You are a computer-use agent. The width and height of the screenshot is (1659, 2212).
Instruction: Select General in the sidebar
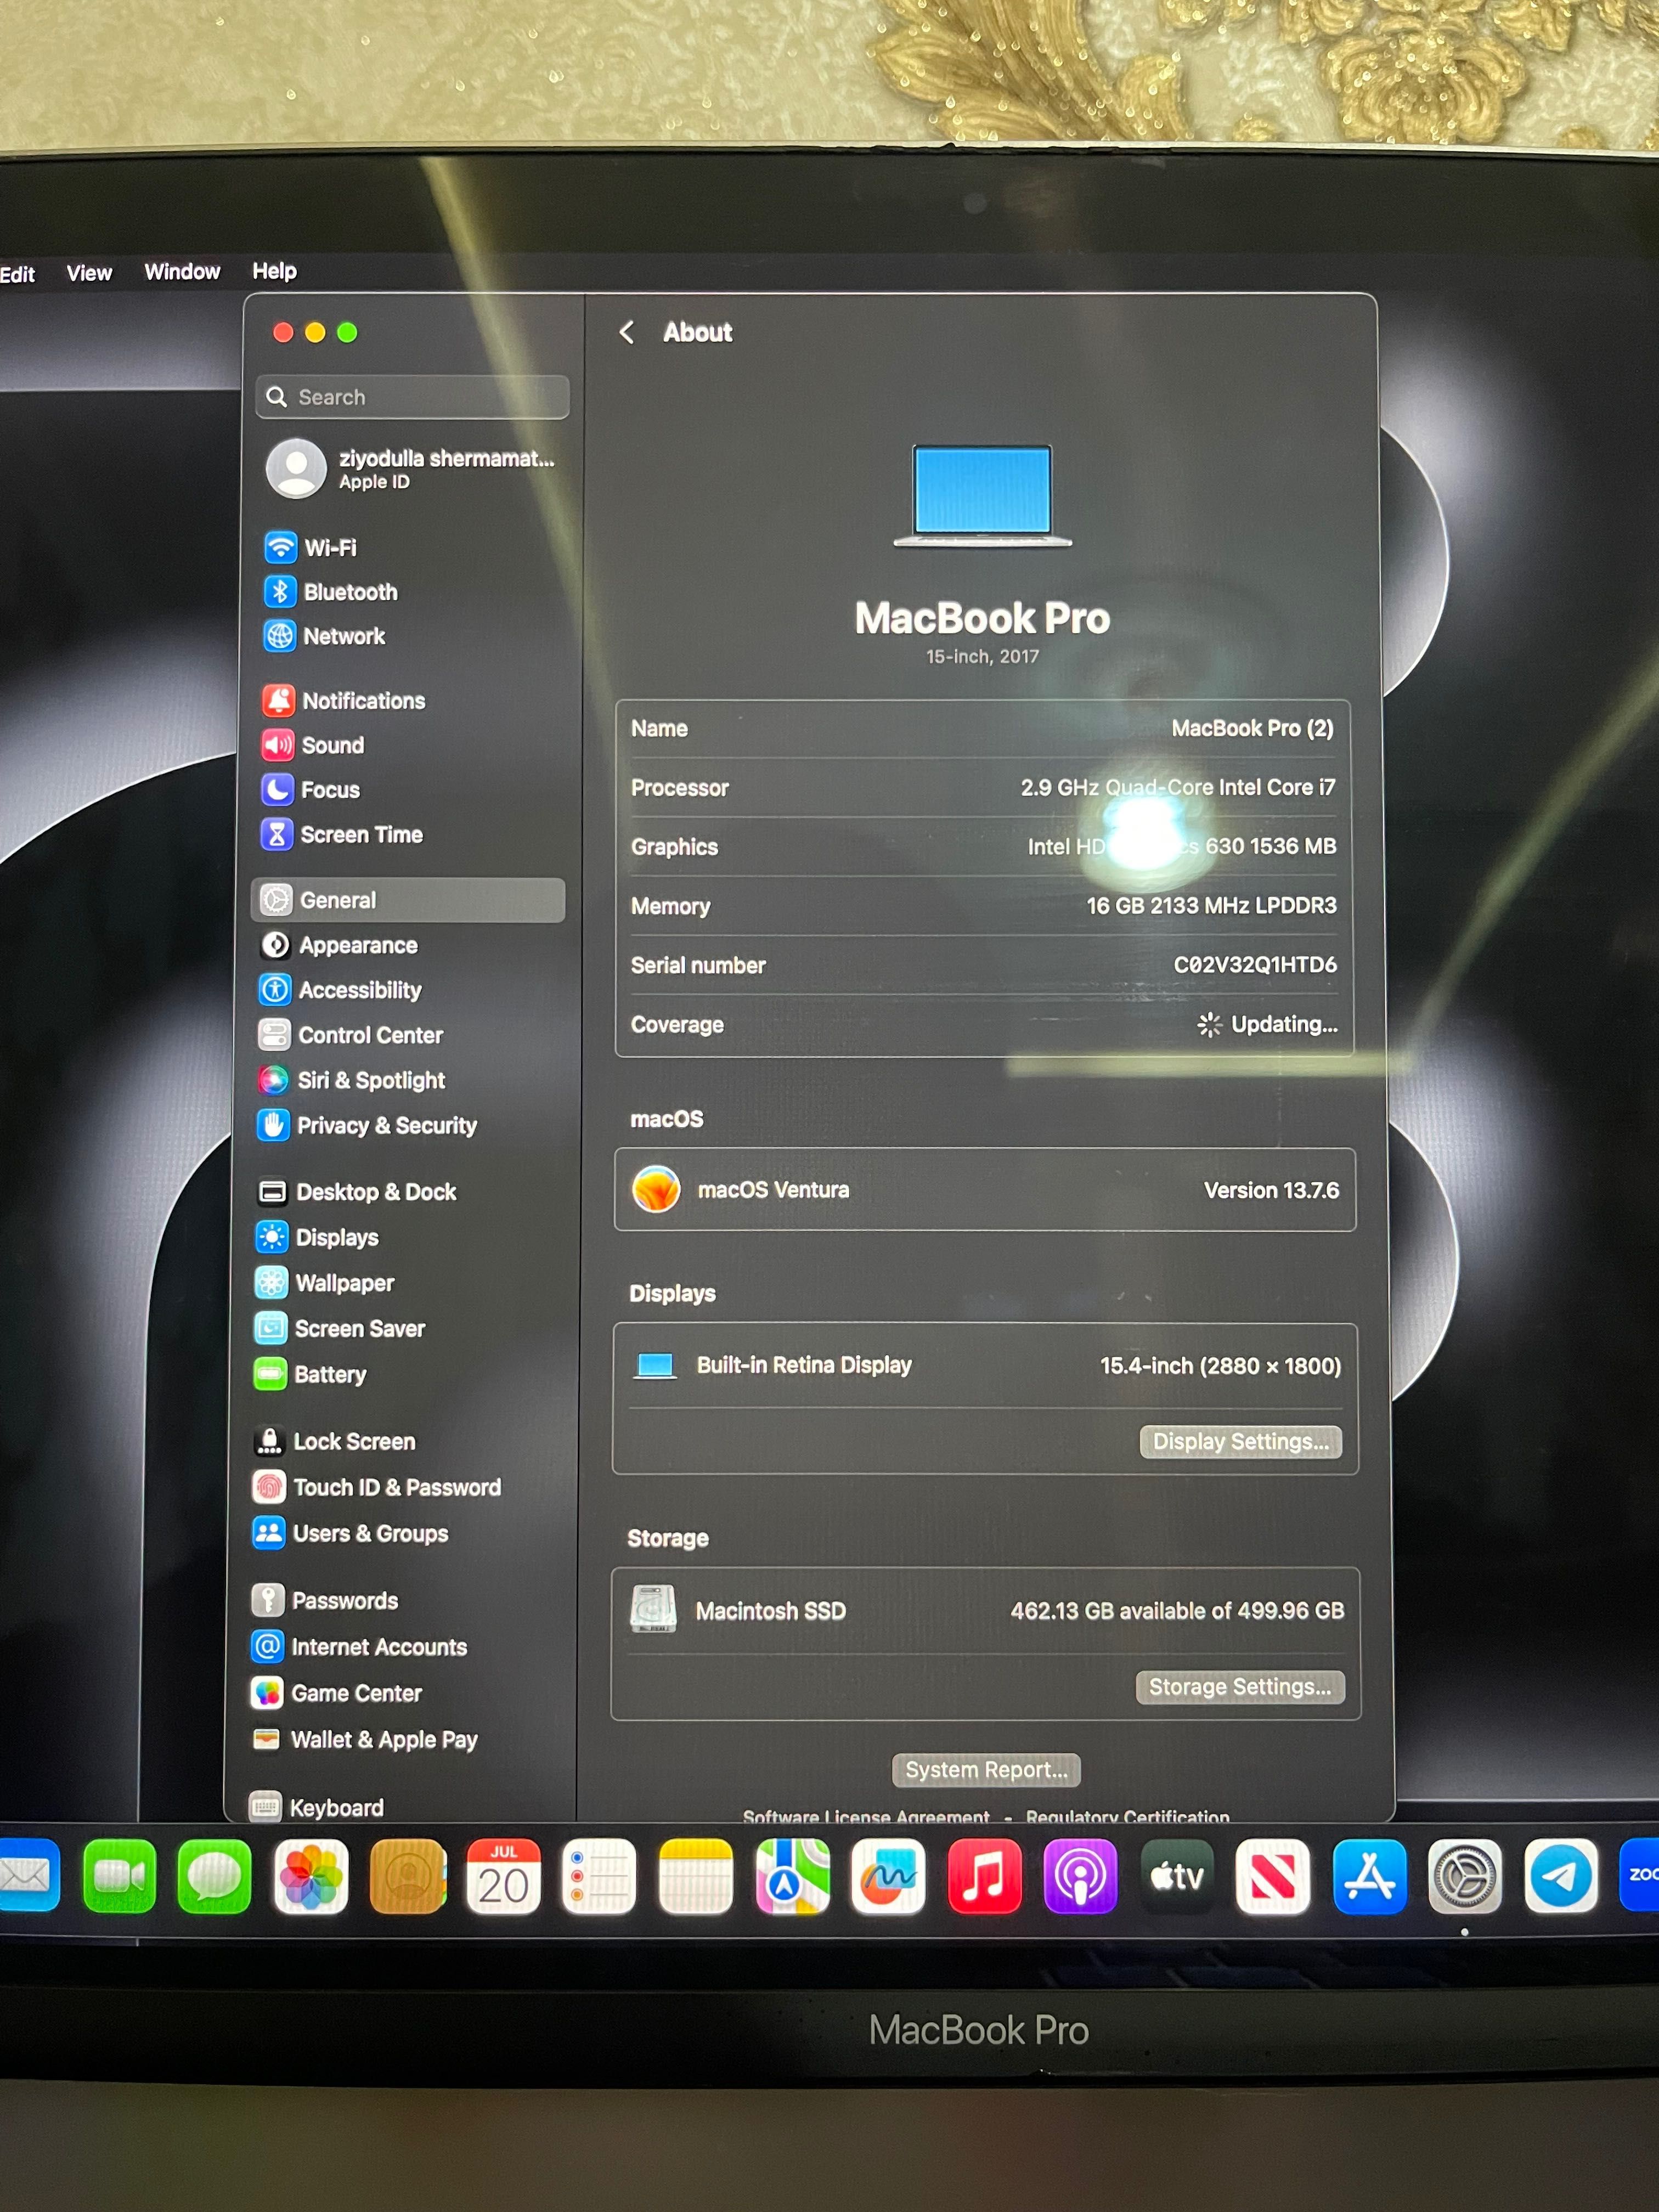[408, 900]
